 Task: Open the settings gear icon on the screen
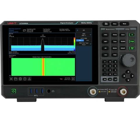pos(20,79)
